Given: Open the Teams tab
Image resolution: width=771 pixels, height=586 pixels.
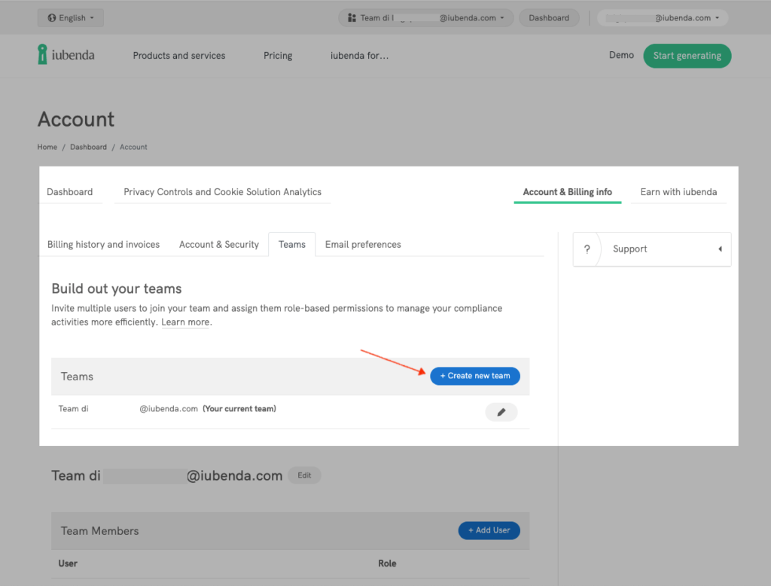Looking at the screenshot, I should (292, 245).
